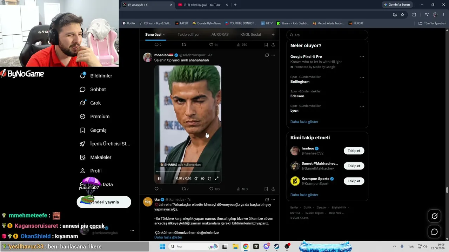Open File Explorer from taskbar
Screen dimensions: 449x252
point(235,246)
